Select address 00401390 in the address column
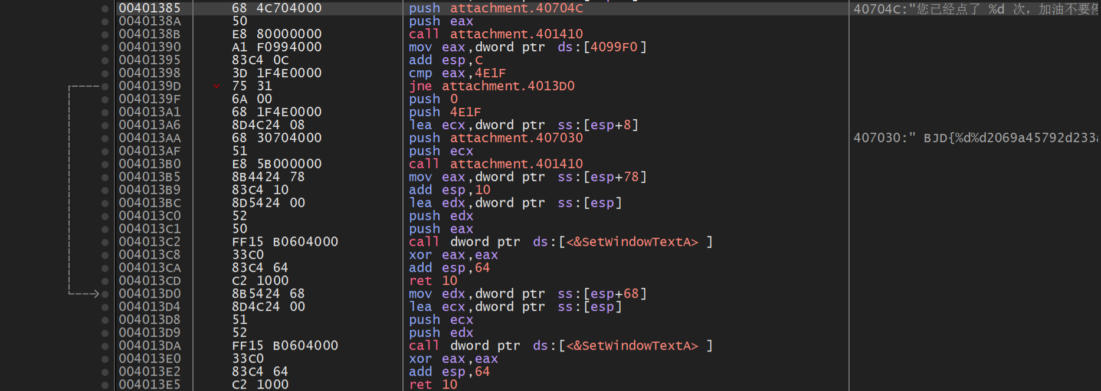 click(150, 47)
